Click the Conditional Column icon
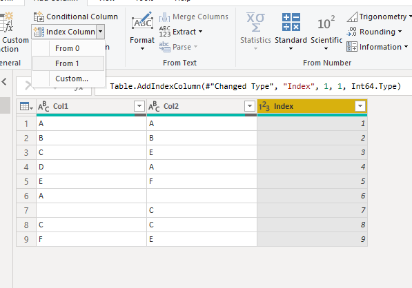The width and height of the screenshot is (412, 288). [39, 17]
